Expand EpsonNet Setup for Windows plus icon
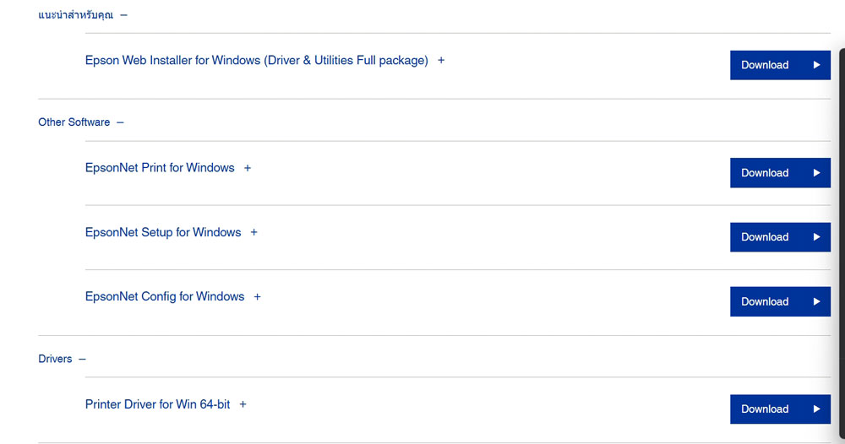This screenshot has width=845, height=444. 253,232
